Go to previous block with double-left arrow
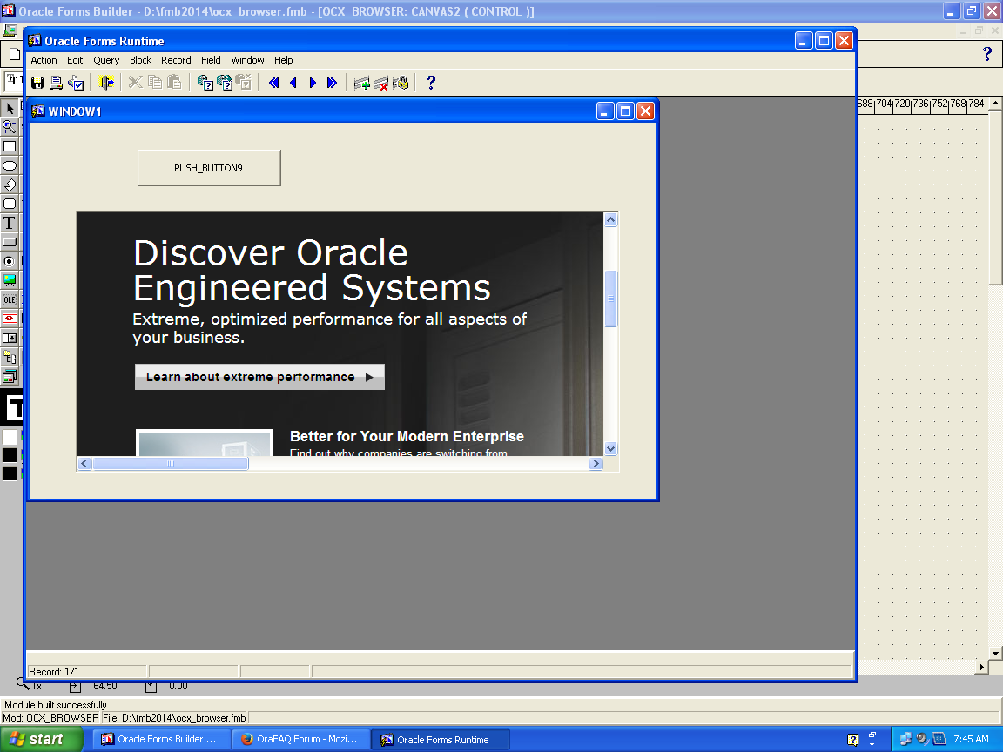 [x=273, y=83]
